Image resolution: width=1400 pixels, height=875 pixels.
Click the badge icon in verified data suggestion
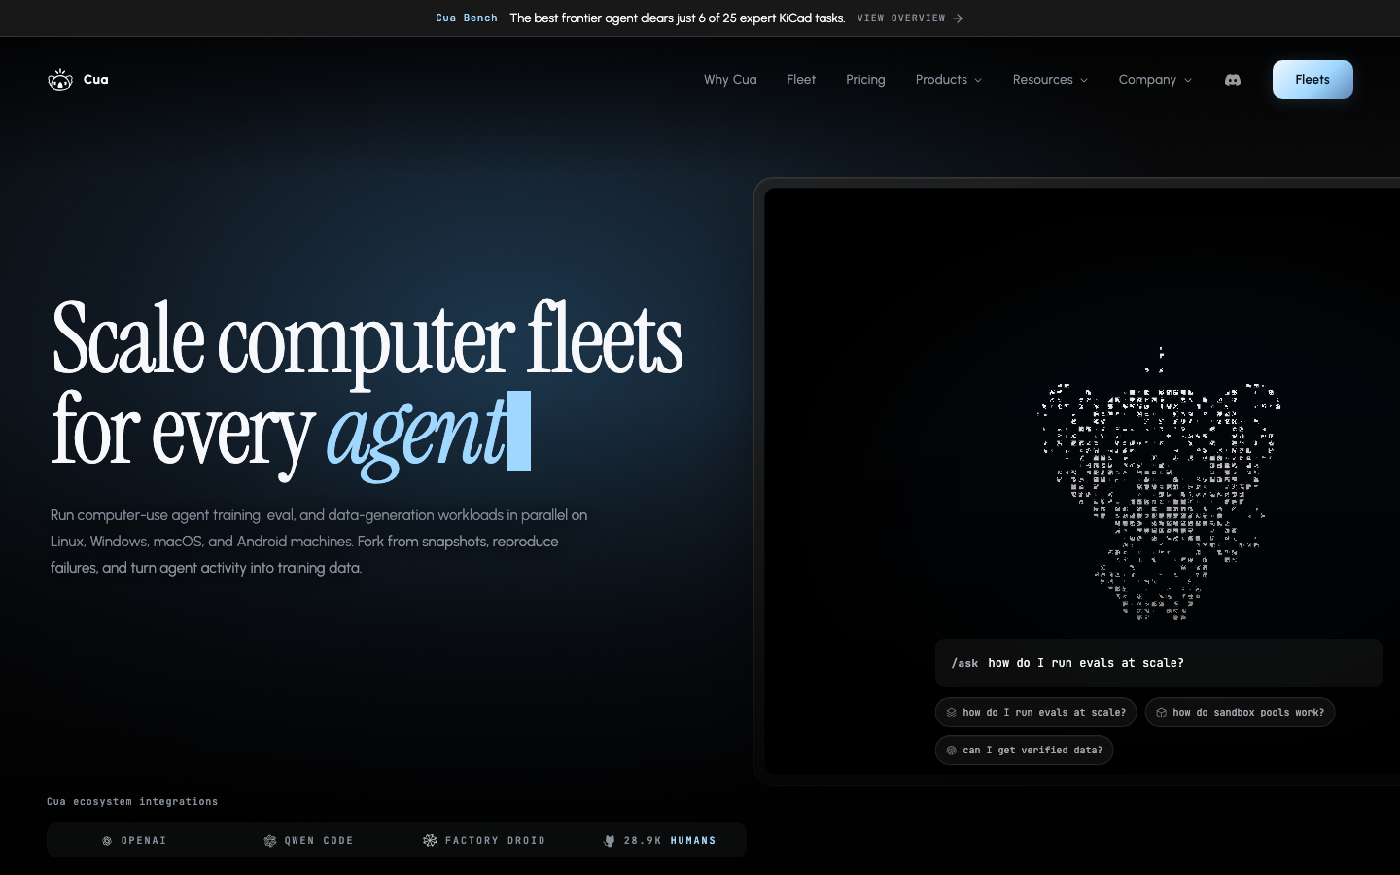click(951, 751)
